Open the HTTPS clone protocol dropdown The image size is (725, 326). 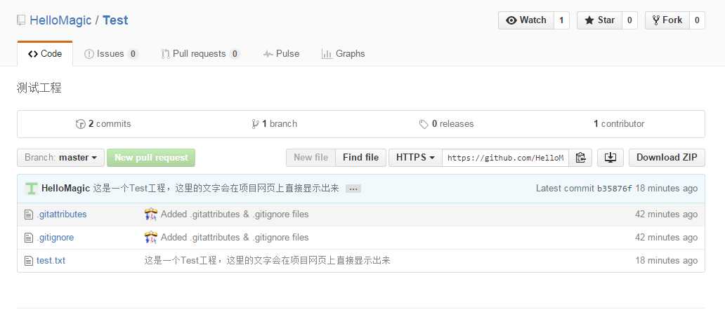point(415,158)
